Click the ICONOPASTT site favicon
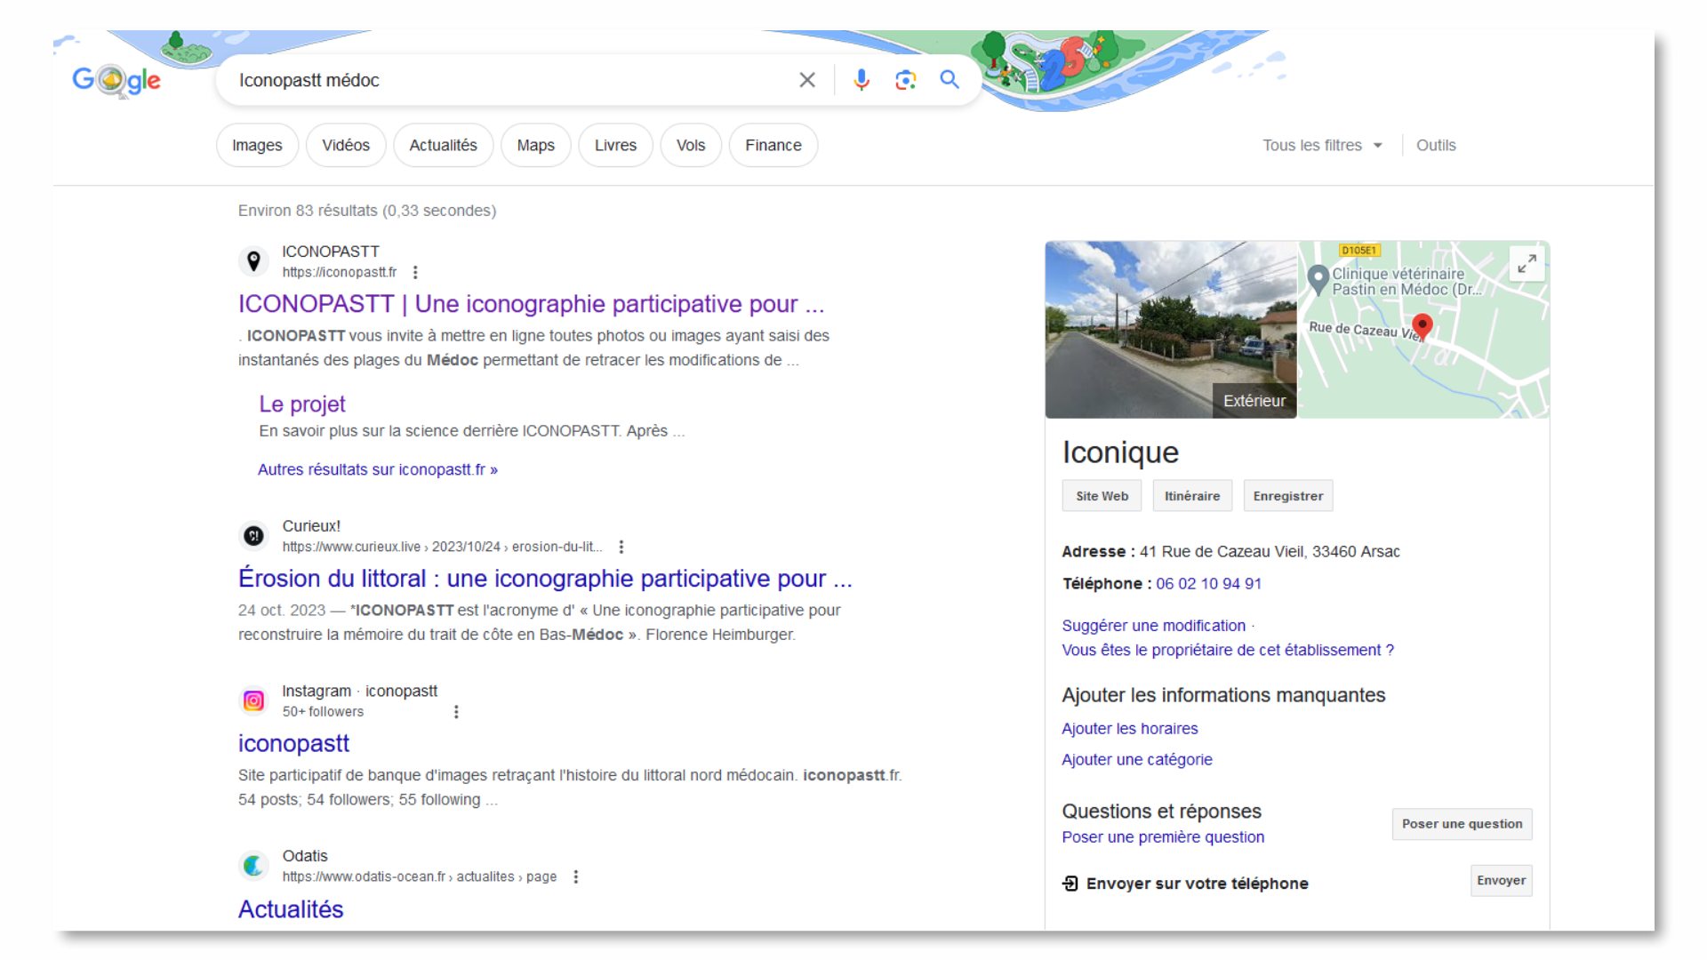Image resolution: width=1707 pixels, height=960 pixels. (253, 261)
